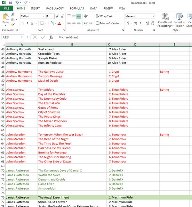This screenshot has width=192, height=207.
Task: Apply fill color using the paint bucket
Action: pos(52,23)
